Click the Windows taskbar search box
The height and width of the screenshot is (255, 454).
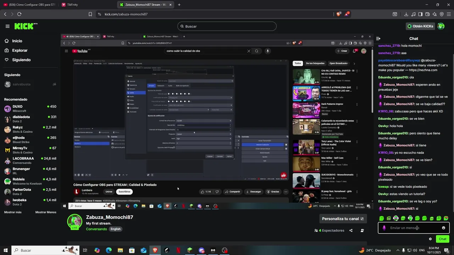pyautogui.click(x=46, y=250)
